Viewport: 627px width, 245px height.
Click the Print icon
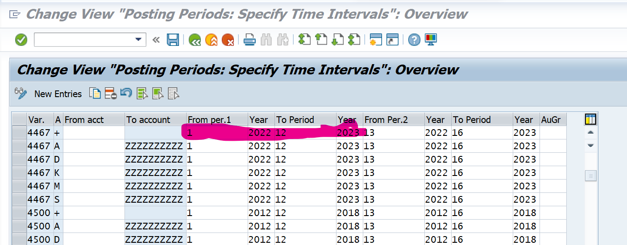249,40
